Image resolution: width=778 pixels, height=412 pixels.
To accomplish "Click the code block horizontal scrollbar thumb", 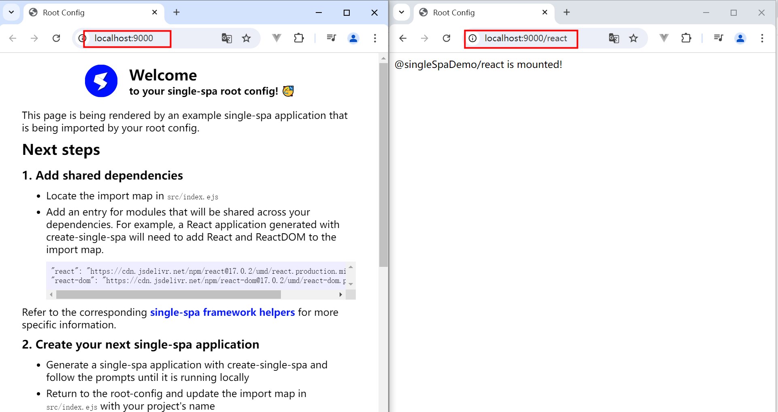I will coord(168,295).
